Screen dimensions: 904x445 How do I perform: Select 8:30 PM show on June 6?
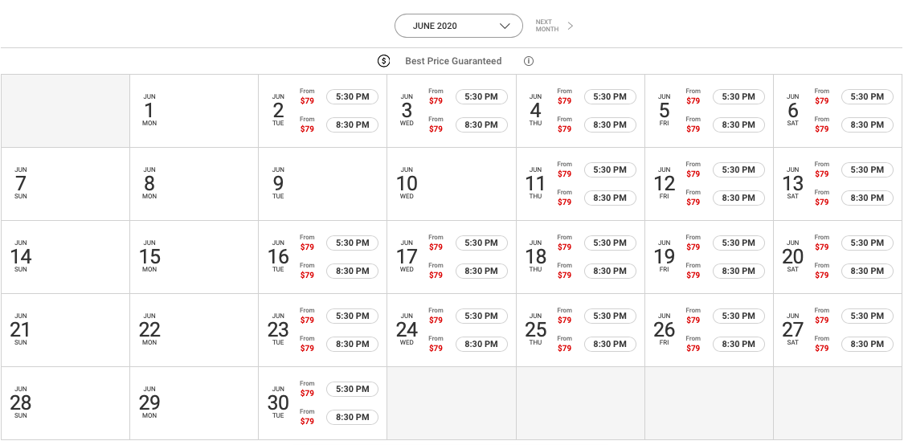click(867, 125)
